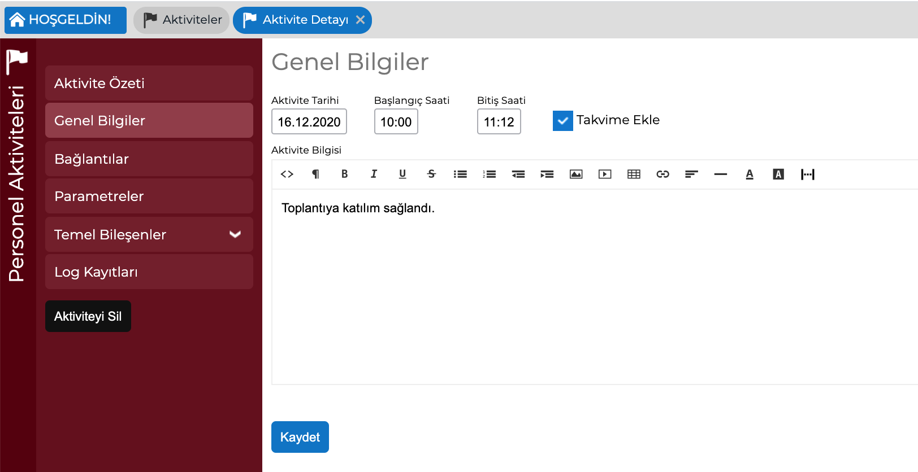
Task: Click the Başlangıç Saati time field
Action: (396, 121)
